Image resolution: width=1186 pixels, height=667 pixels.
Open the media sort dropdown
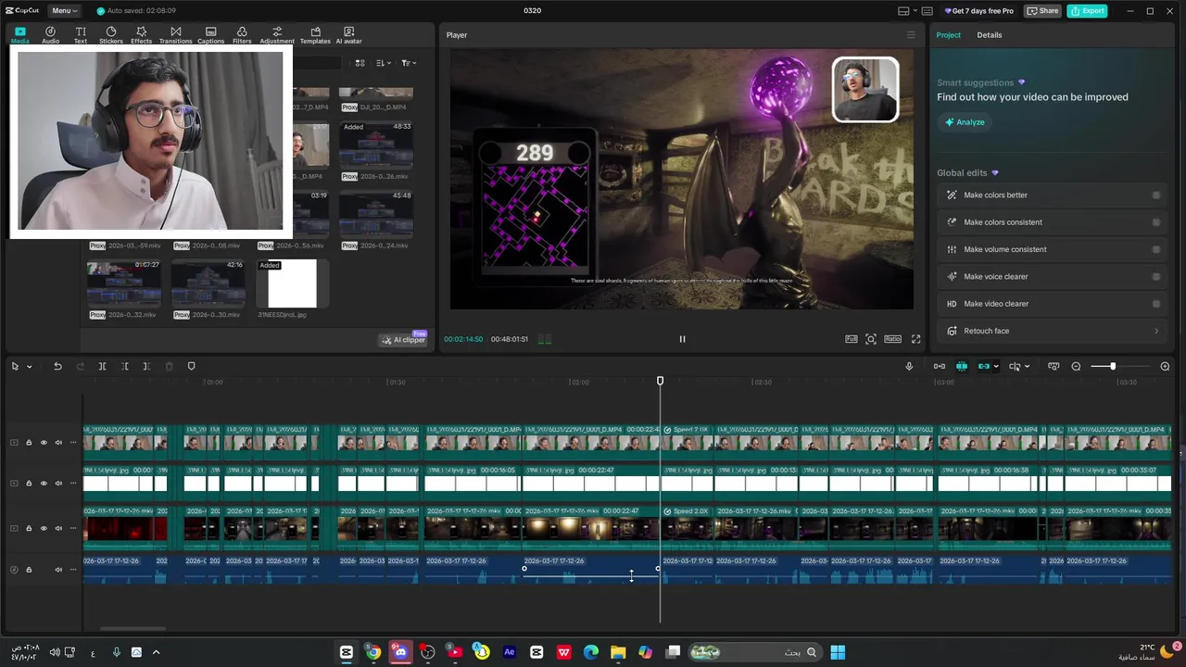384,63
